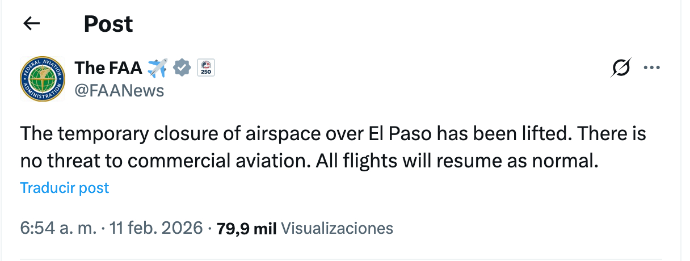Open the three-dot more options menu

[651, 68]
